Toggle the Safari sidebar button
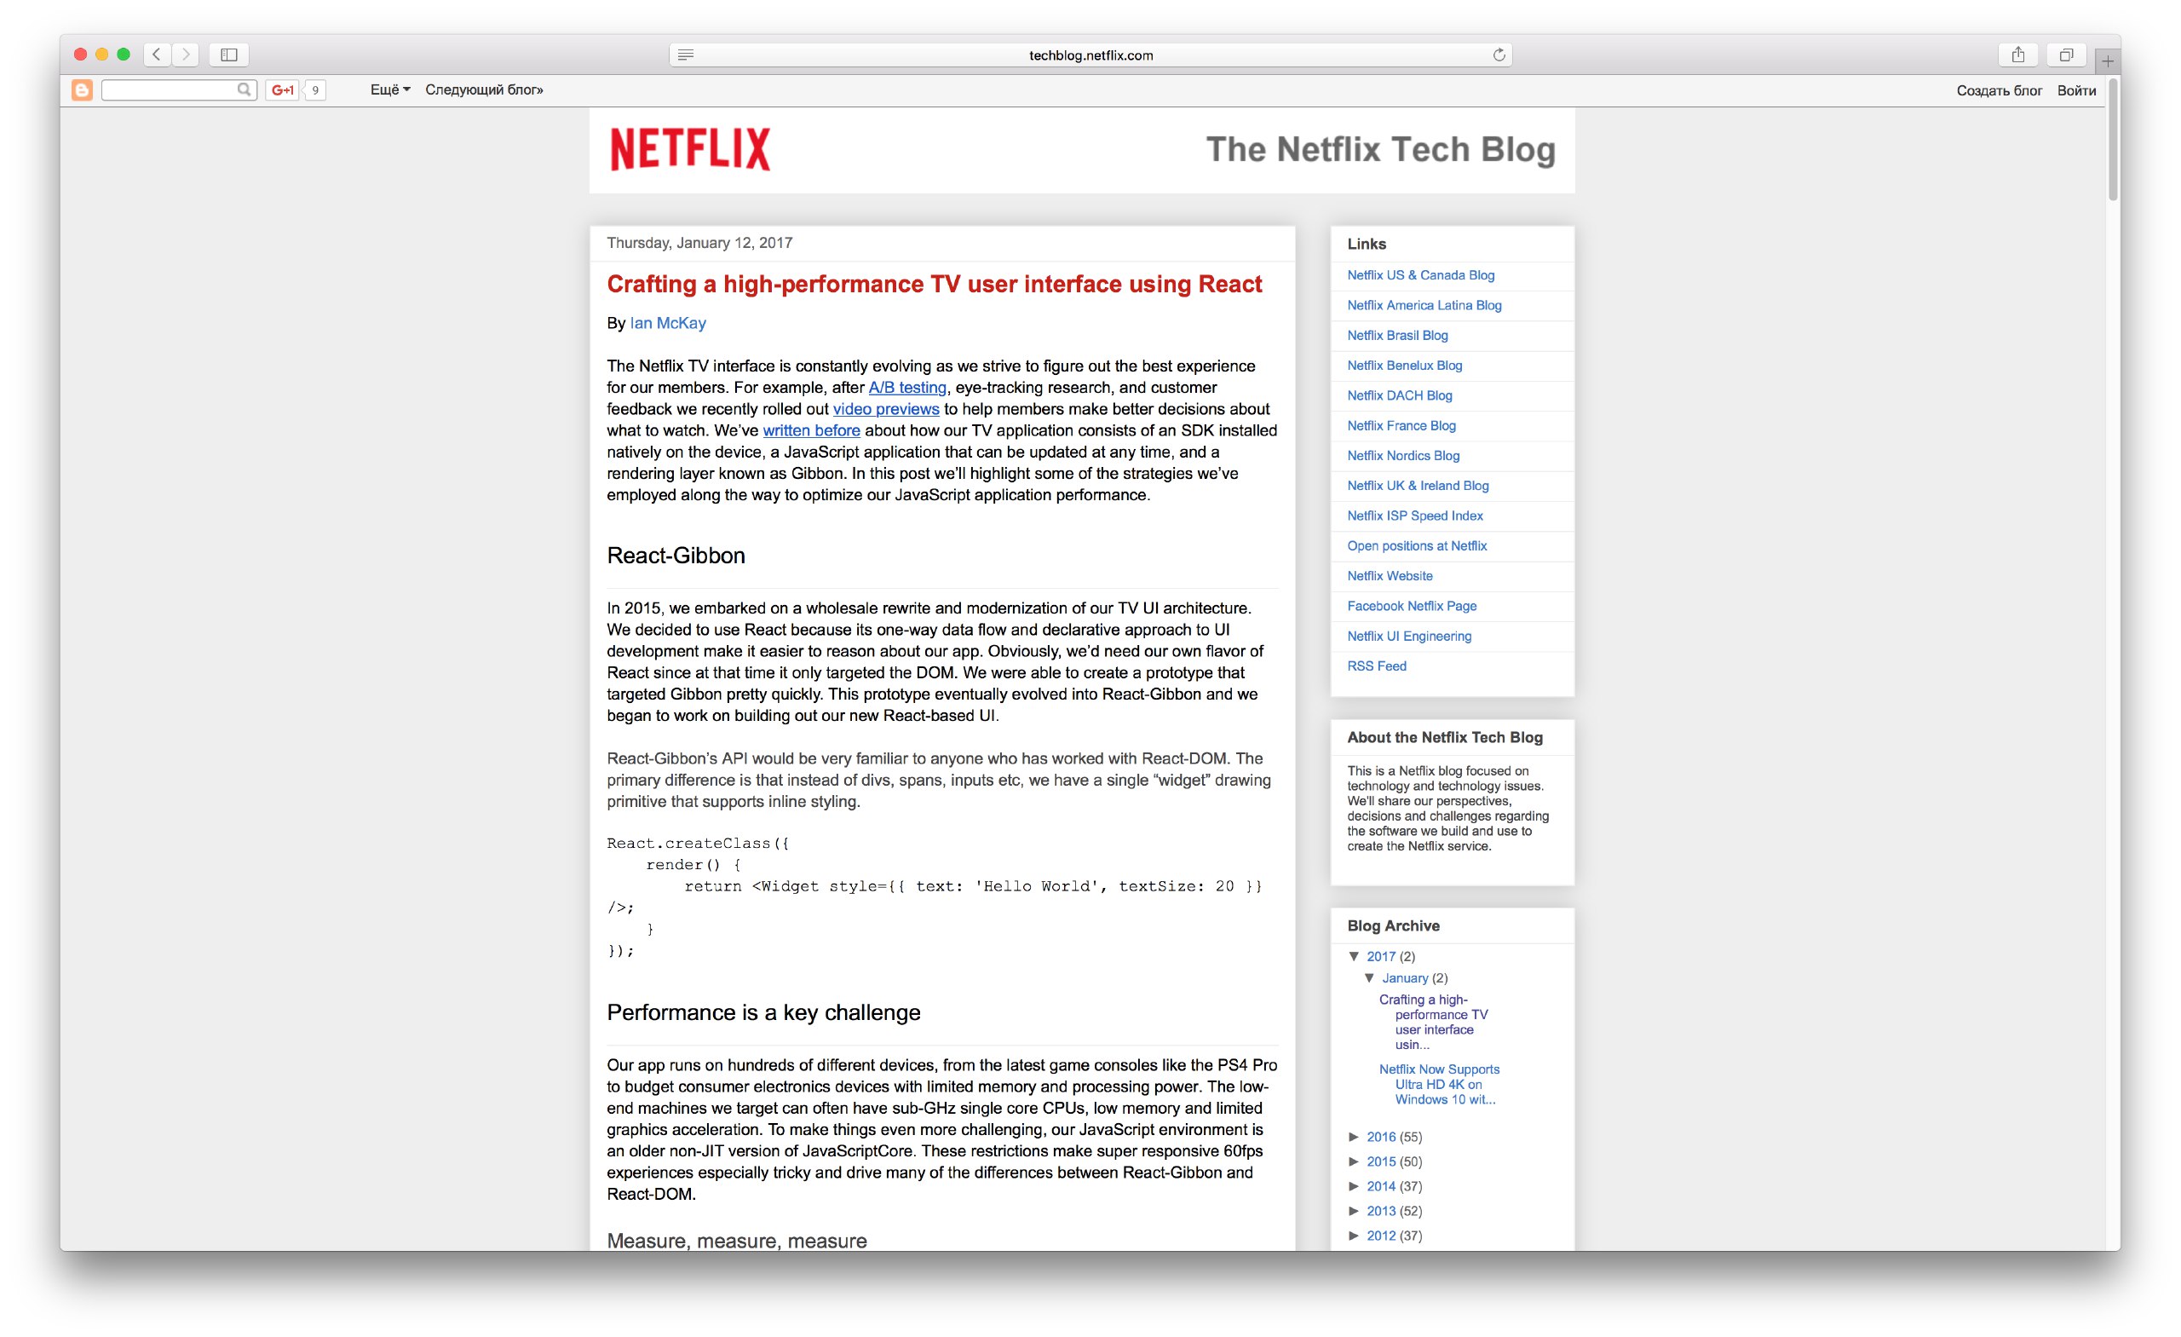The image size is (2181, 1337). tap(229, 54)
